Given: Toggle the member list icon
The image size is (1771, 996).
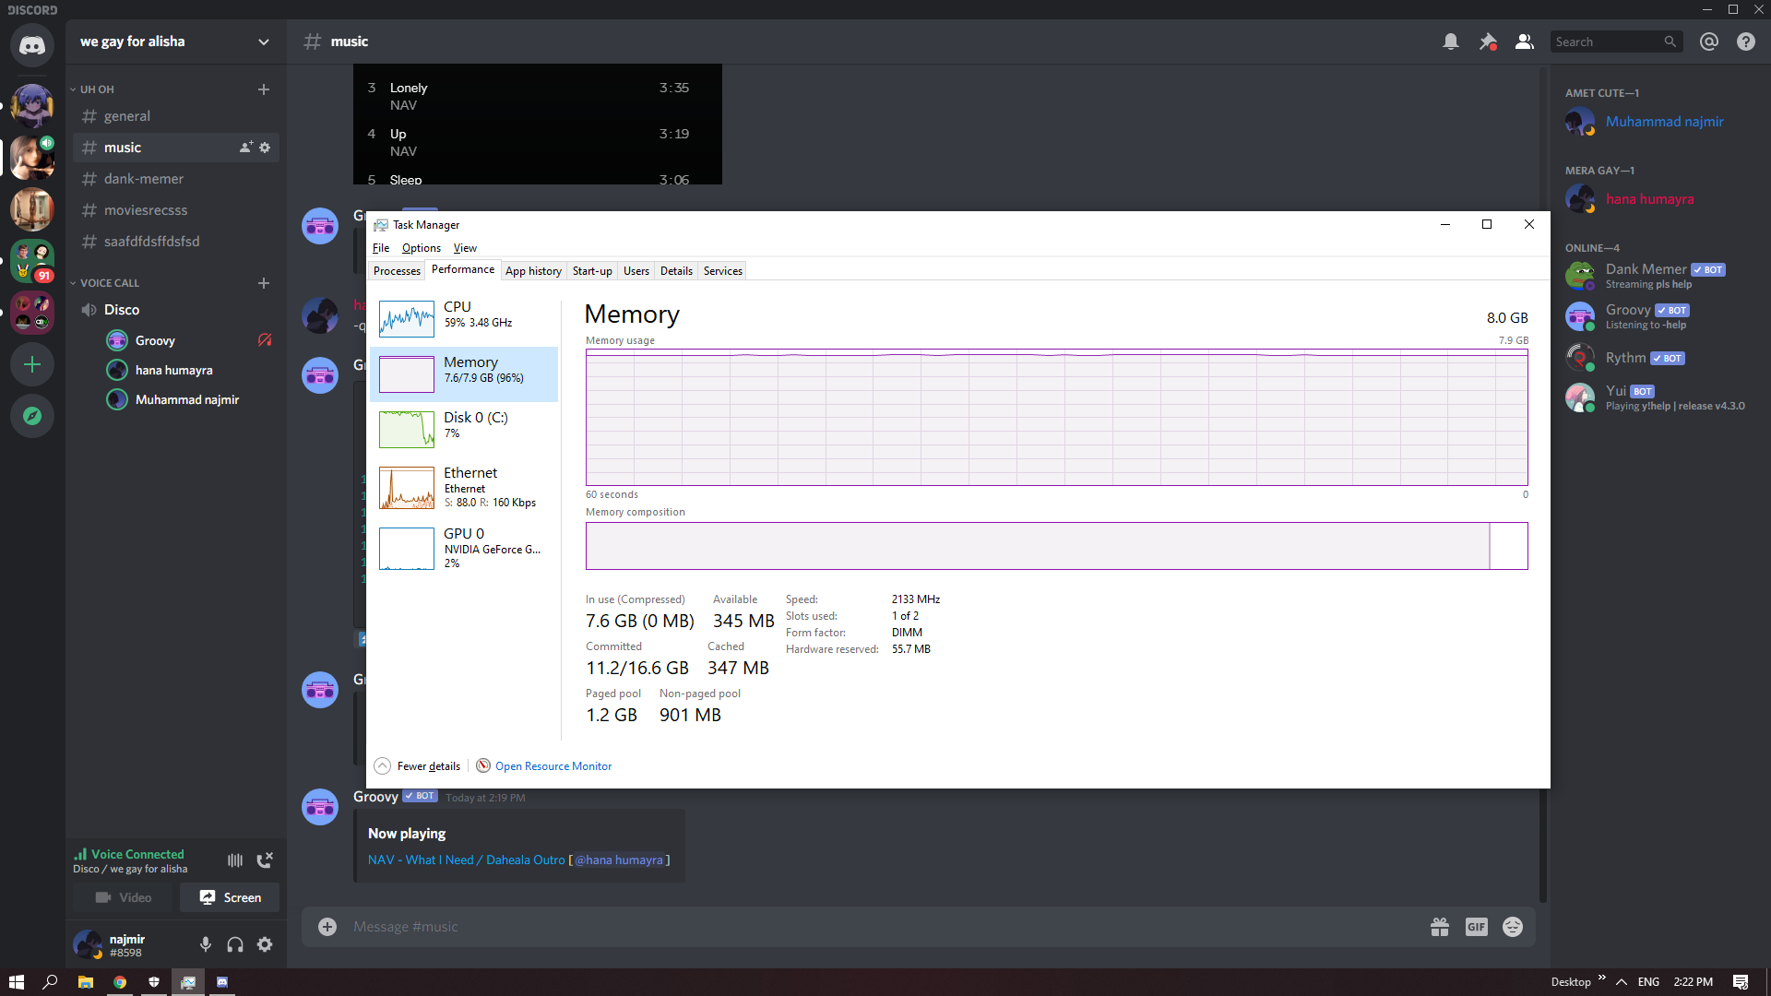Looking at the screenshot, I should [1524, 41].
